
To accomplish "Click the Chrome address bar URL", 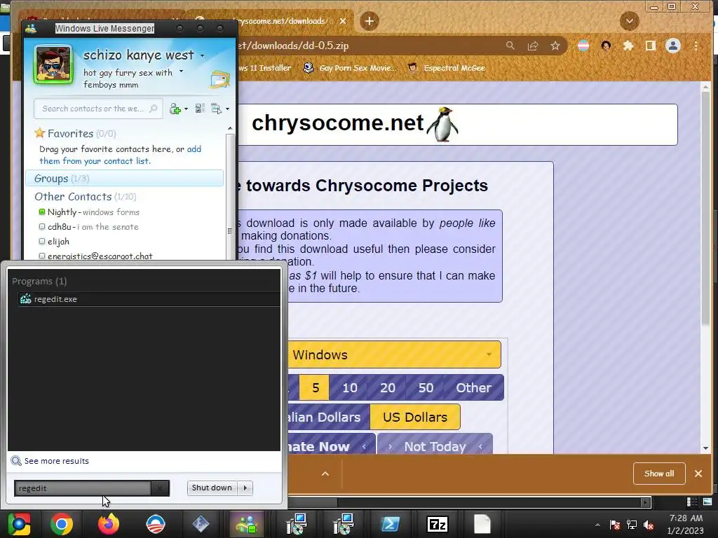I will 293,46.
